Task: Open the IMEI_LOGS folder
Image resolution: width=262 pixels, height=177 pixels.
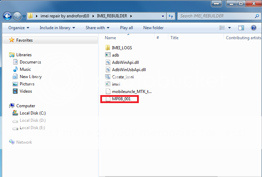Action: 121,48
